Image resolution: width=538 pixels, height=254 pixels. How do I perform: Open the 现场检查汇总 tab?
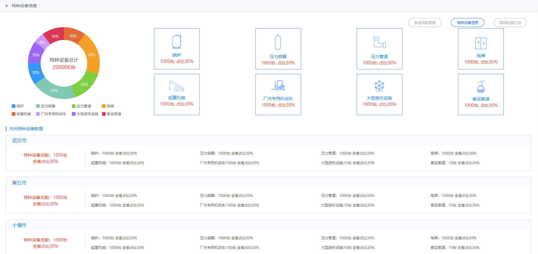click(x=510, y=23)
